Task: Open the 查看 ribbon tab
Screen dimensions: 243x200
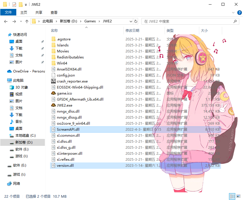Action: pos(54,12)
